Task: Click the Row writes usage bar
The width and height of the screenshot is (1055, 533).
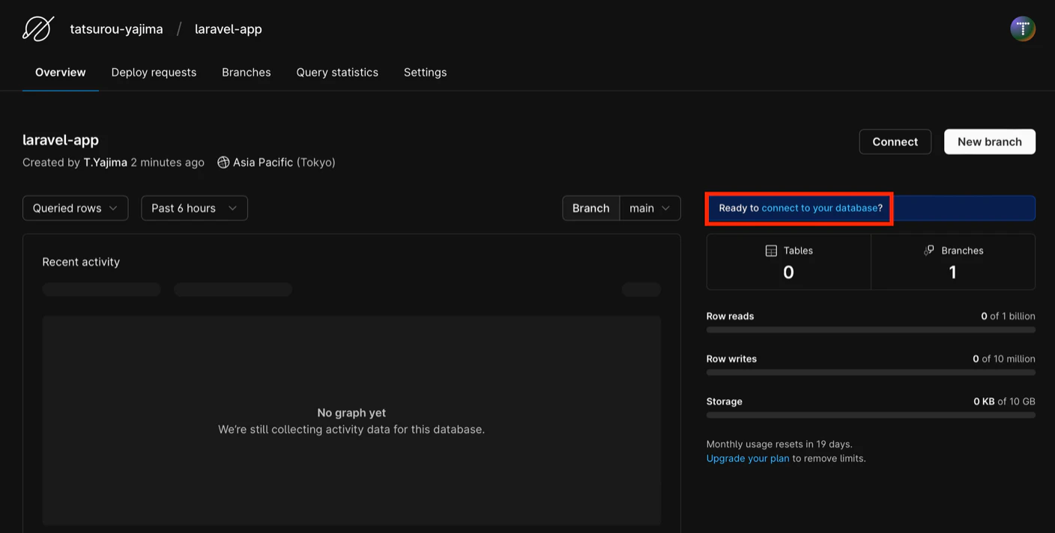Action: coord(871,373)
